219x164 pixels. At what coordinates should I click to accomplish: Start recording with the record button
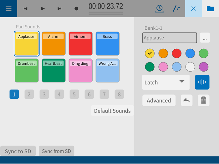click(76, 9)
